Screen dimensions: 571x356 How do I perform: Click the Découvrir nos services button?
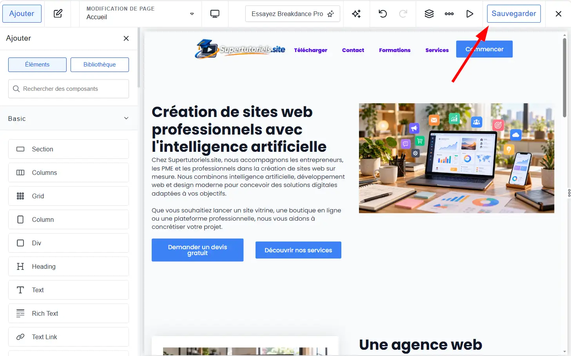click(x=298, y=250)
